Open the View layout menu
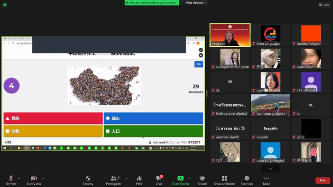 [x=324, y=5]
